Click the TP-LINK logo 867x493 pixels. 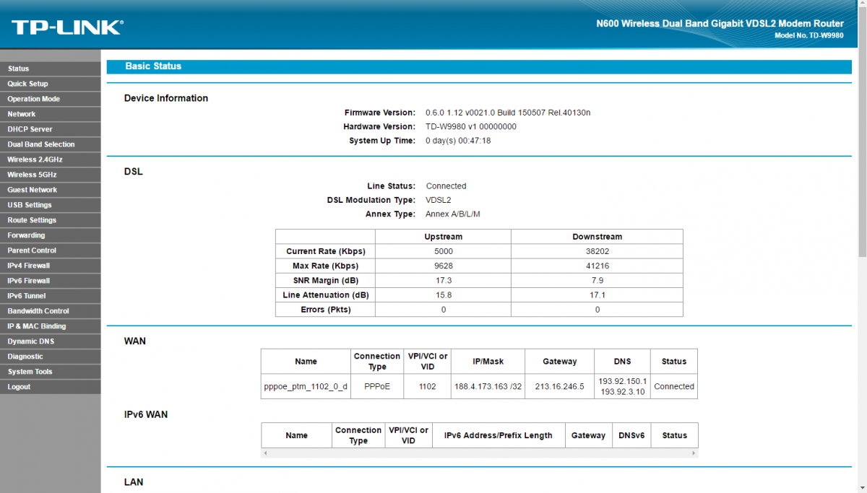67,27
